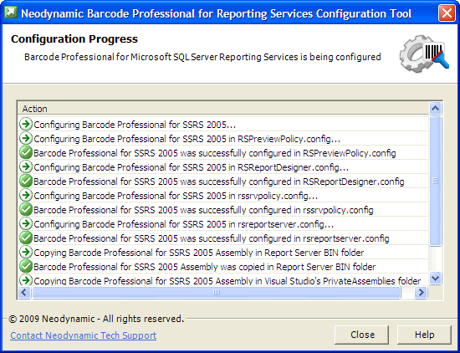
Task: Click the vertical scrollbar down arrow
Action: pos(436,278)
